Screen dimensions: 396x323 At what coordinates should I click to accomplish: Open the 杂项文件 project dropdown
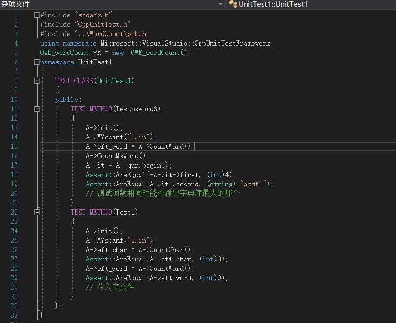pyautogui.click(x=220, y=4)
